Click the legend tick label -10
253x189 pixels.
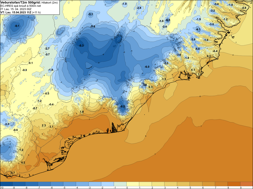(x=2, y=187)
